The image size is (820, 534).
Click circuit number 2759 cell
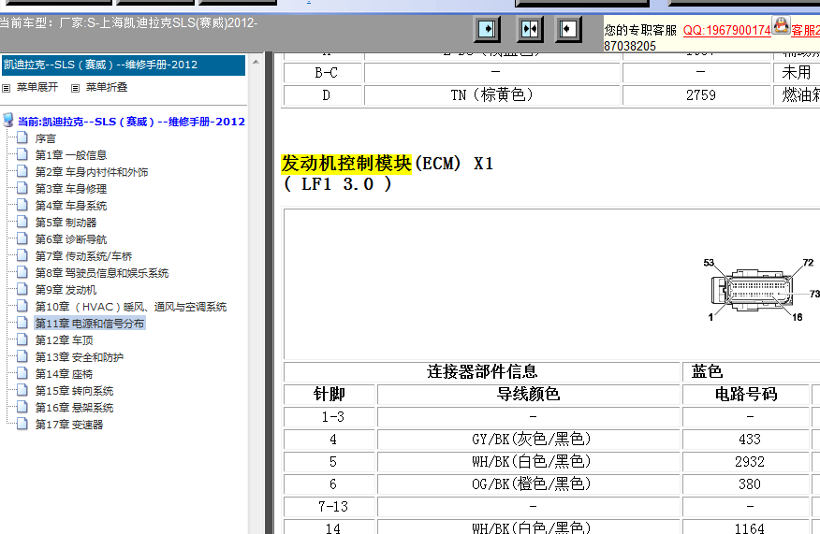[697, 95]
